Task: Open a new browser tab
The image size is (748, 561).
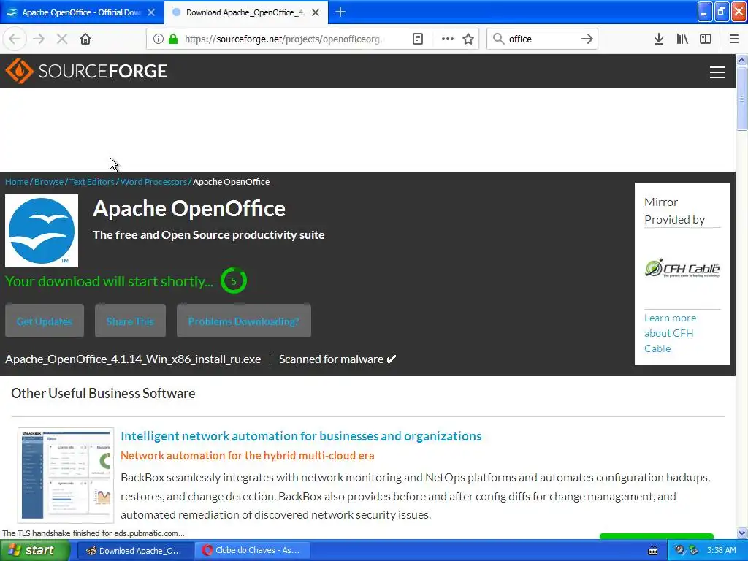Action: (x=340, y=12)
